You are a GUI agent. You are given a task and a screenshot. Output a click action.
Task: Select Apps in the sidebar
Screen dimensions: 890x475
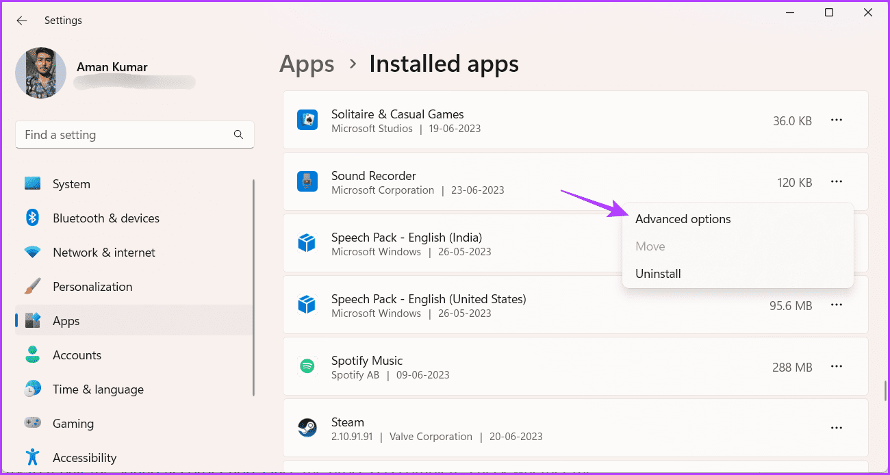pyautogui.click(x=134, y=320)
